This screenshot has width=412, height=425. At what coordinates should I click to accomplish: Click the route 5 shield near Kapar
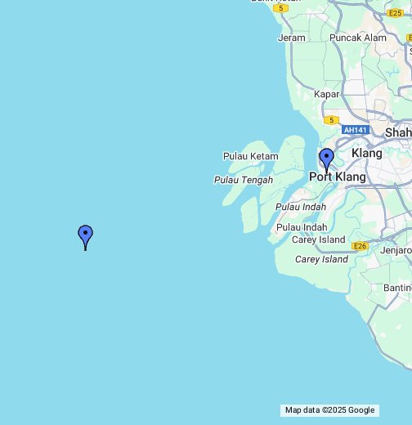coord(331,120)
